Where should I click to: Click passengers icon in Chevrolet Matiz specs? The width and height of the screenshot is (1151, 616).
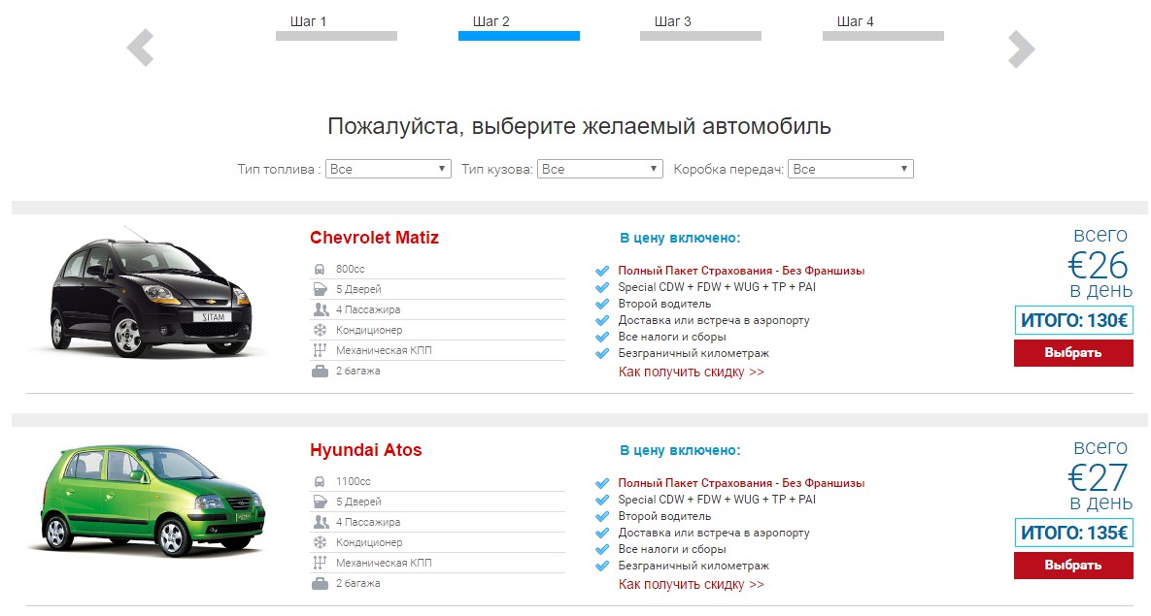point(321,309)
